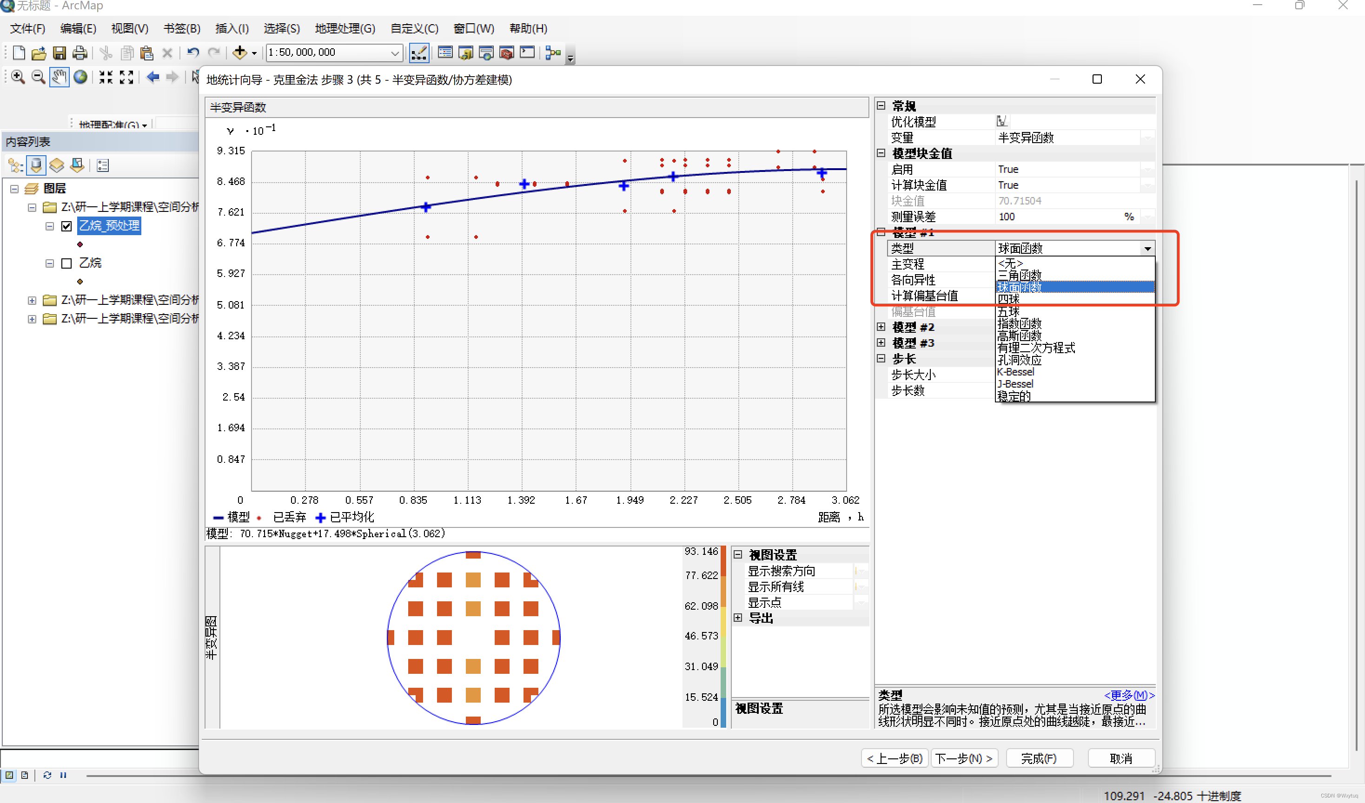
Task: Click List By Source icon
Action: (36, 165)
